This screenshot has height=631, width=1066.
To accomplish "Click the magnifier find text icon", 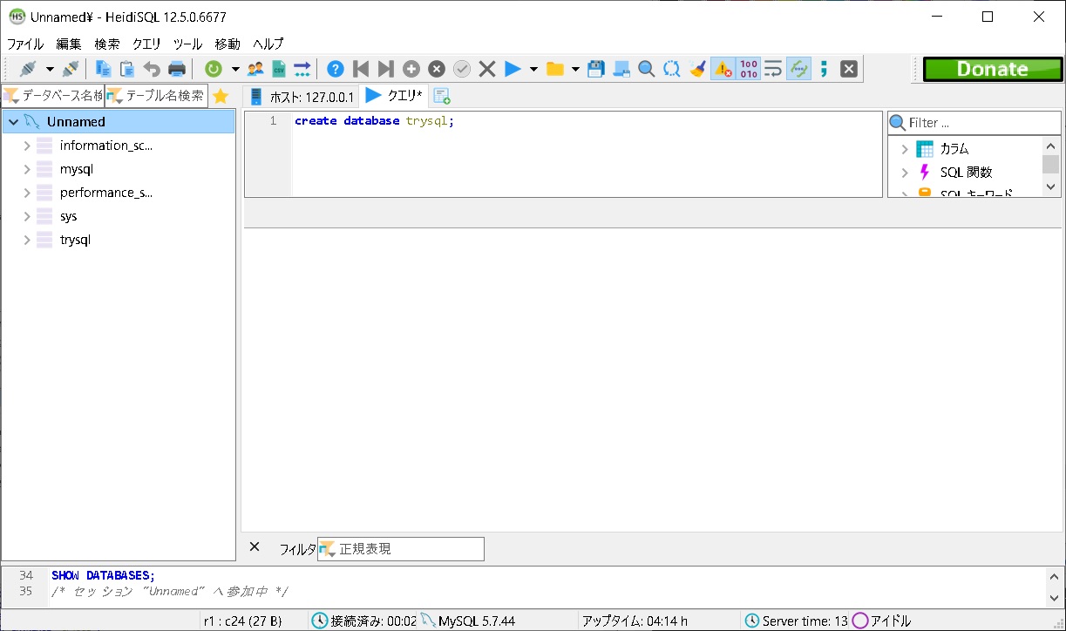I will click(647, 69).
